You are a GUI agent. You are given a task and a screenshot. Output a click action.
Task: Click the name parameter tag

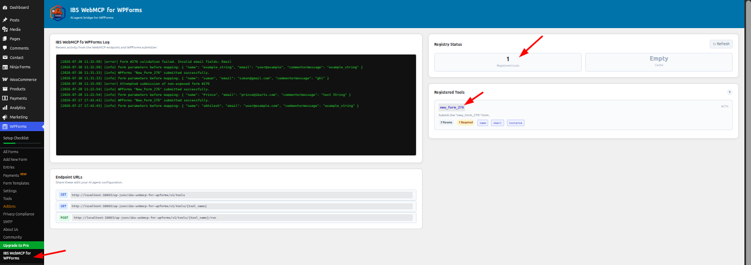pos(483,123)
